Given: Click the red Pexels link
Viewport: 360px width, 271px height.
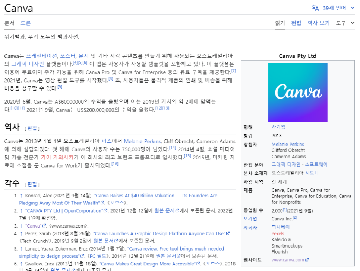Looking at the screenshot, I should [x=278, y=234].
